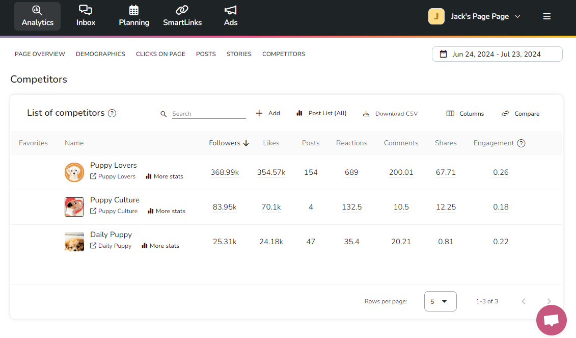Open the SmartLinks link icon
Viewport: 576px width, 338px height.
click(x=182, y=10)
